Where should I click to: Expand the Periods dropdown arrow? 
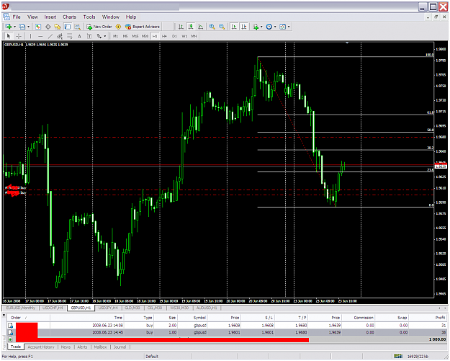point(275,27)
